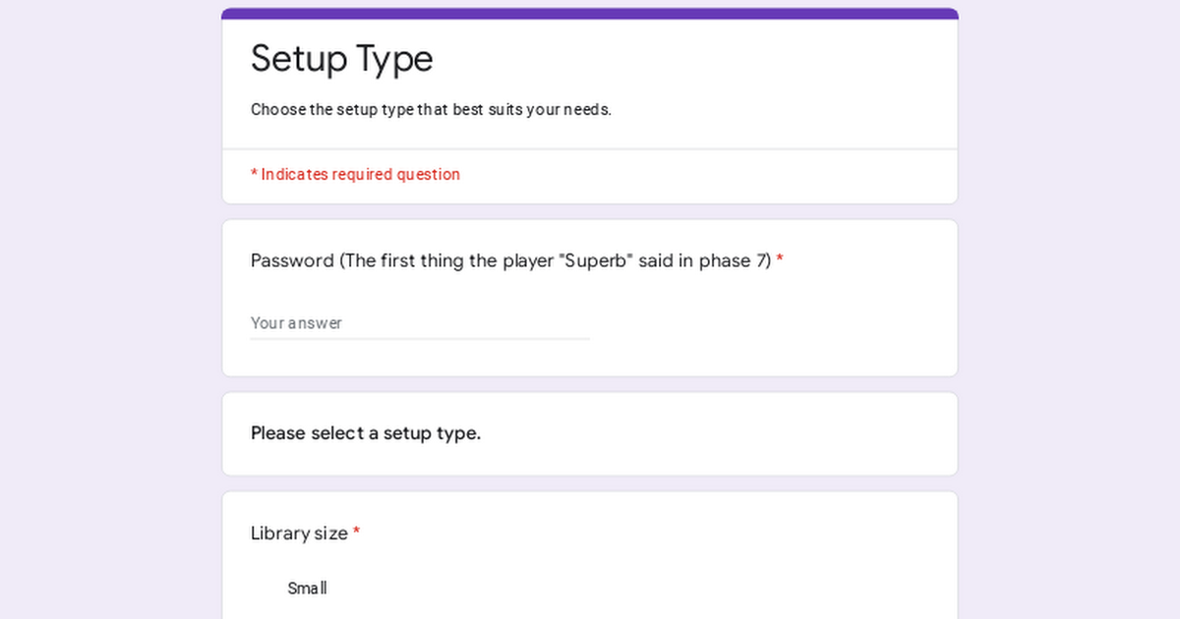
Task: Click the underline beneath the "Your answer" placeholder
Action: pos(419,339)
